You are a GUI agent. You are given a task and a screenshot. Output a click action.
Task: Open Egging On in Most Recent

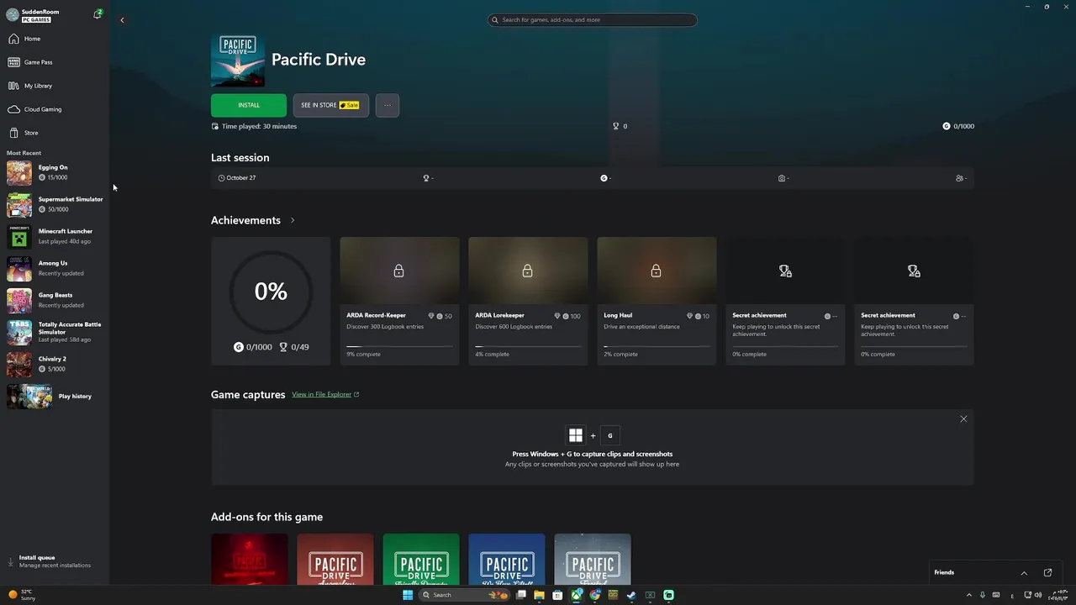tap(55, 173)
